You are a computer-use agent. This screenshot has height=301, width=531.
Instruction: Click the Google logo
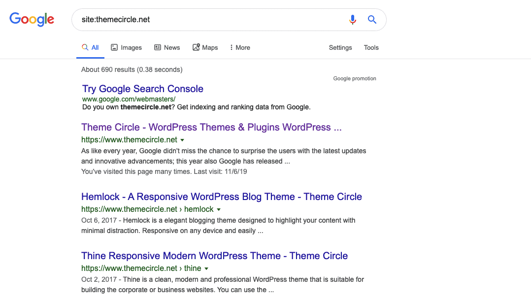point(32,19)
